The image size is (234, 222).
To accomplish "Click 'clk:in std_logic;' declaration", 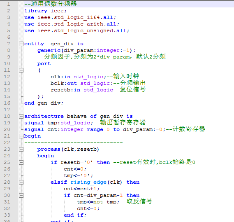I will click(79, 77).
